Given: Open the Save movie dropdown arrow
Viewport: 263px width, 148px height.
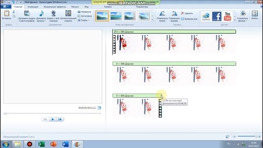Looking at the screenshot, I should pyautogui.click(x=246, y=21).
